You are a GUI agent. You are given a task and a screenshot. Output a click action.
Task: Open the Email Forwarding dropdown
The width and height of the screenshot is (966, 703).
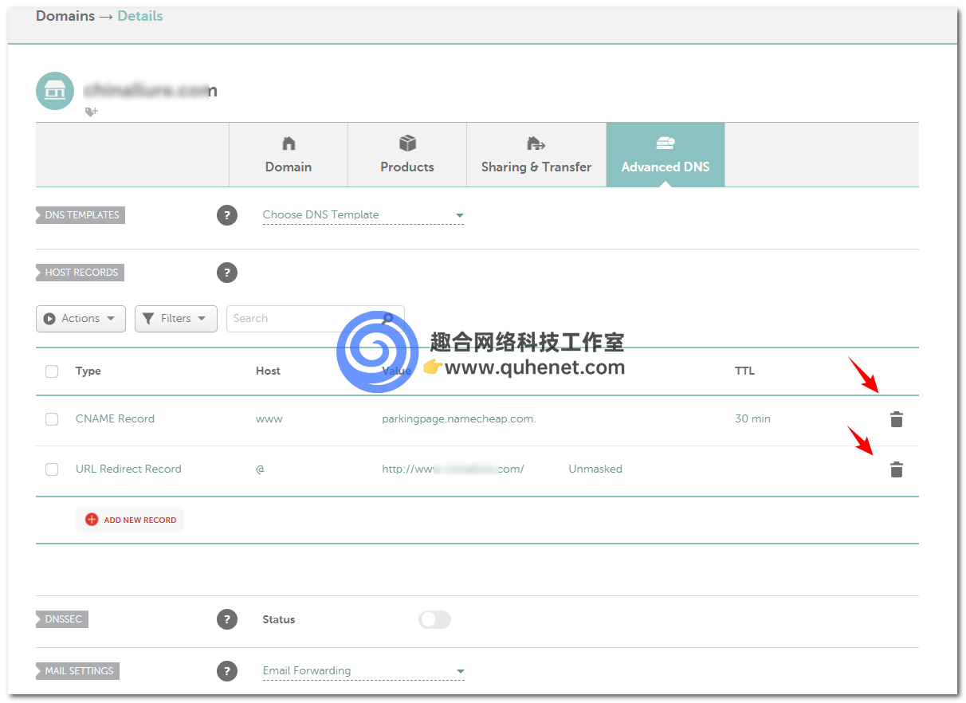[363, 671]
